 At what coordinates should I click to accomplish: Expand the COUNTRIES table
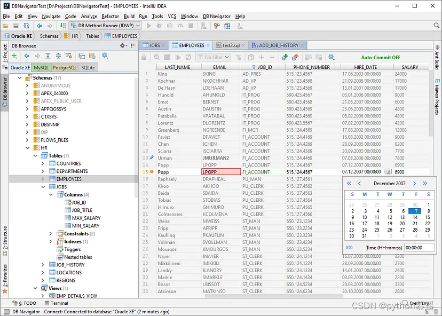coord(43,163)
